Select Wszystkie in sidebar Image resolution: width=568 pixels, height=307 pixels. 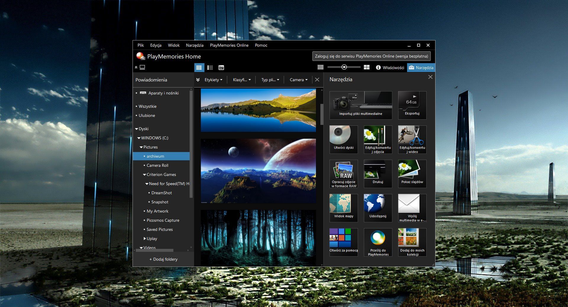pos(161,106)
